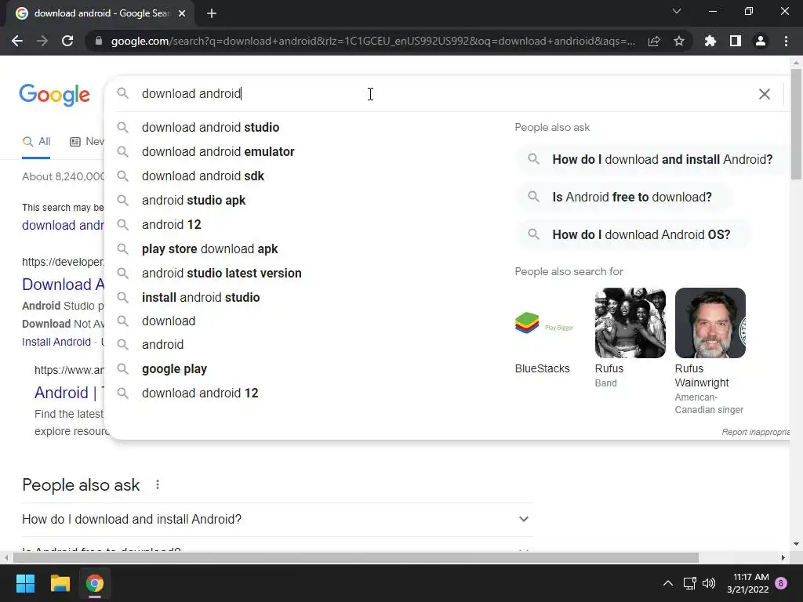The height and width of the screenshot is (602, 803).
Task: Open the network status tray icon
Action: click(x=689, y=583)
